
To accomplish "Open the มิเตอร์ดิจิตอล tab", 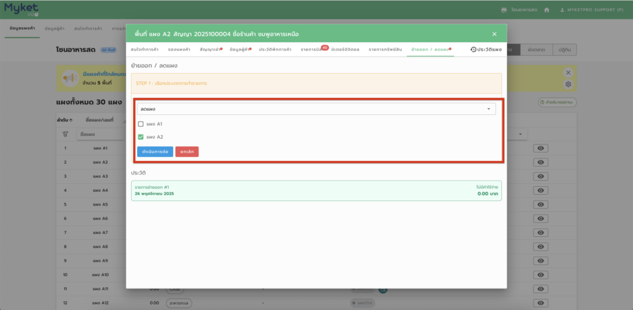I will click(x=346, y=49).
